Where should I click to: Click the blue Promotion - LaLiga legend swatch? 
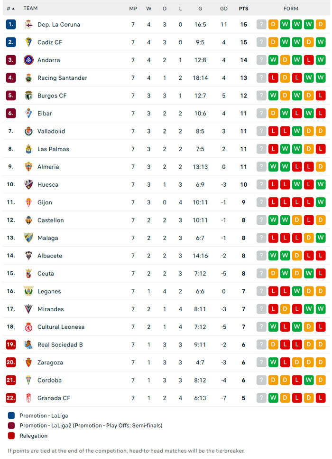(x=11, y=416)
